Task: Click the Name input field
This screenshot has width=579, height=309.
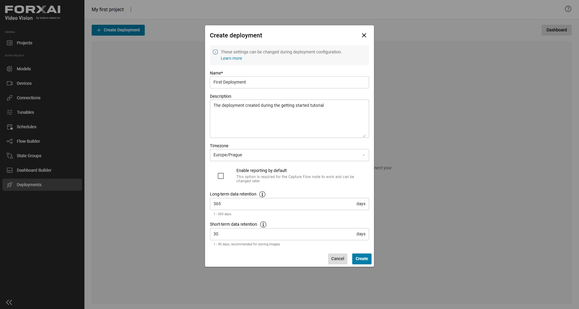Action: (x=289, y=82)
